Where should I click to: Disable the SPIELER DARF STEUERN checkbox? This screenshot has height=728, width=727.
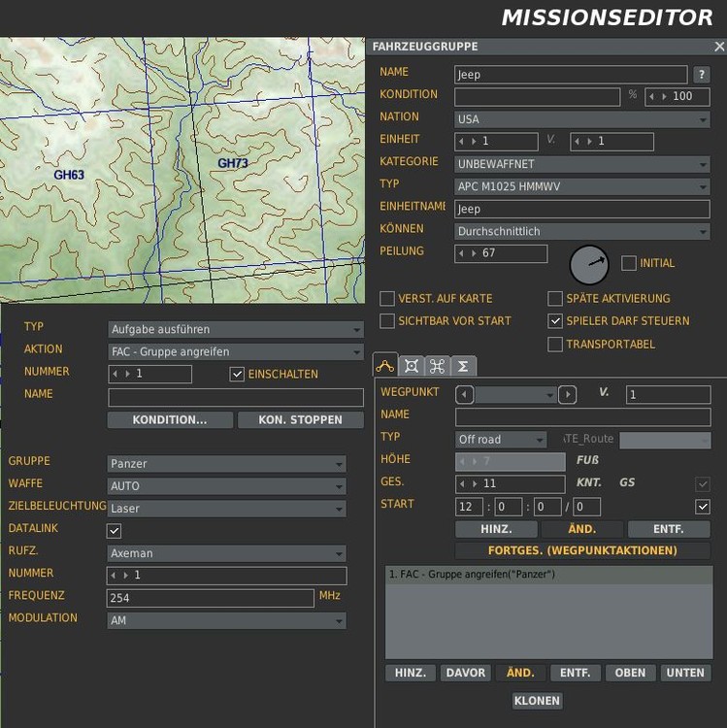(x=555, y=321)
